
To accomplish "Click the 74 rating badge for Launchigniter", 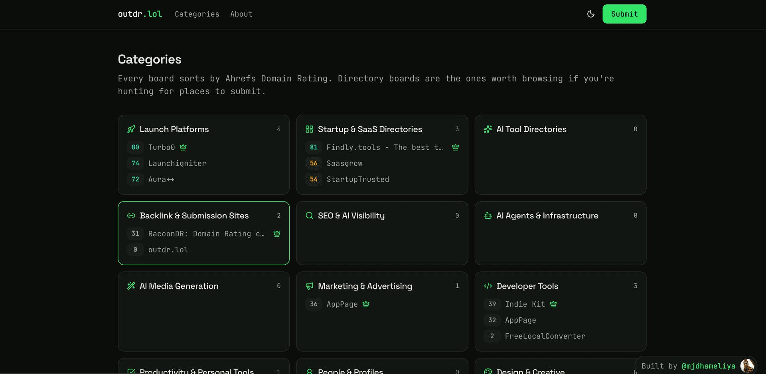I will (x=135, y=163).
